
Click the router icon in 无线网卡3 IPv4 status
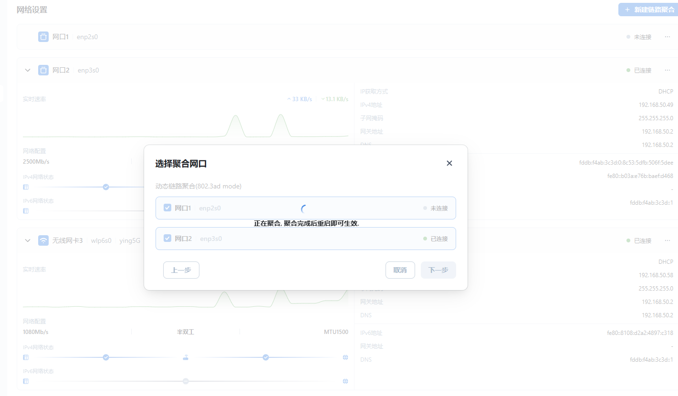point(186,357)
